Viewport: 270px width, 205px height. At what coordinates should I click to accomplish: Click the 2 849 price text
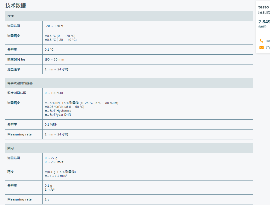click(x=264, y=22)
